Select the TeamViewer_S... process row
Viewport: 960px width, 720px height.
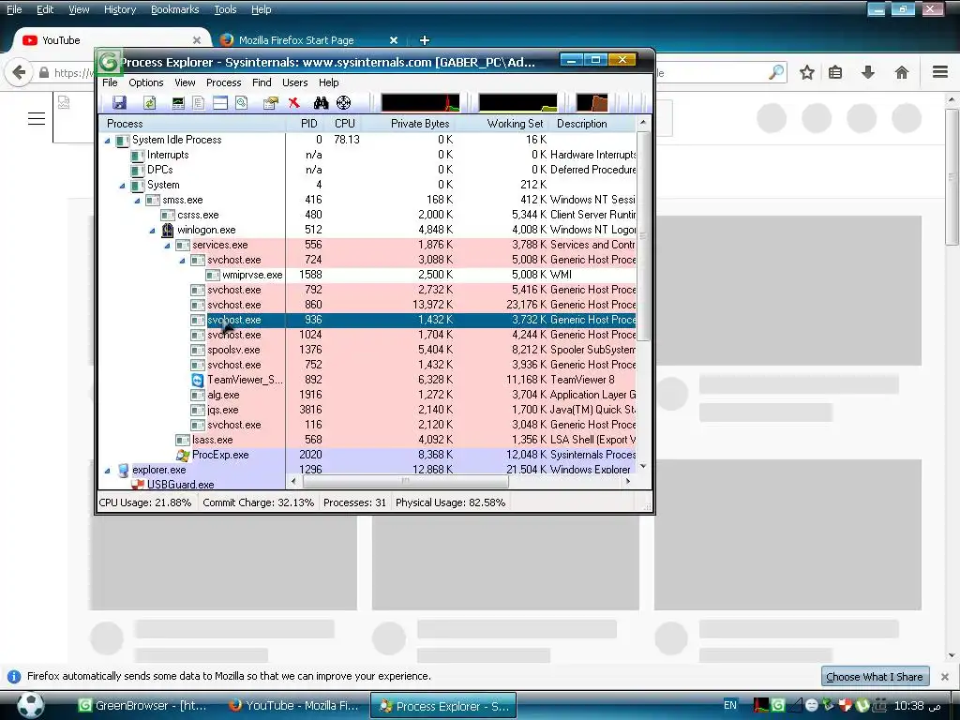[367, 381]
